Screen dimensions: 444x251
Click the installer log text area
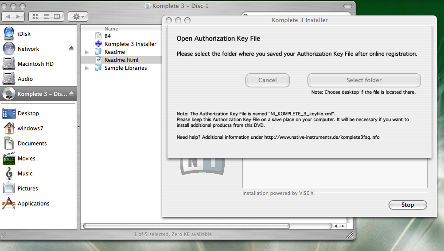pyautogui.click(x=335, y=173)
